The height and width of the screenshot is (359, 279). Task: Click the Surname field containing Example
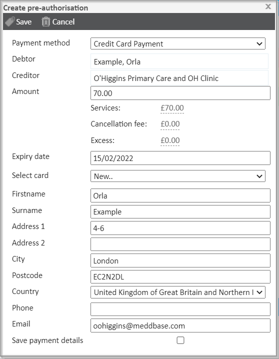(x=180, y=212)
